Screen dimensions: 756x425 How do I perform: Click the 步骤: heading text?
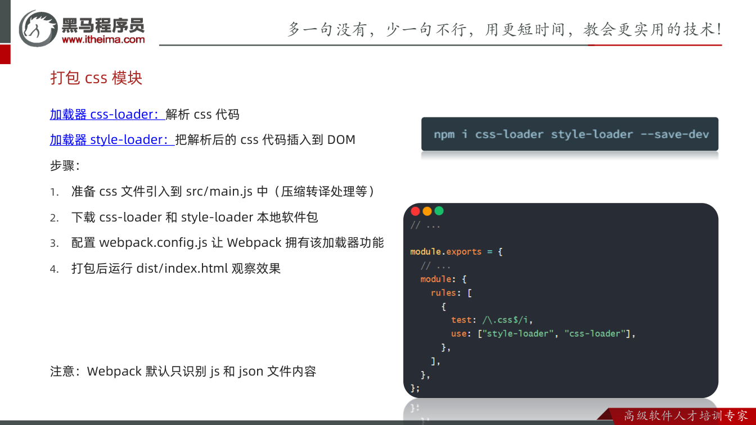pyautogui.click(x=65, y=166)
